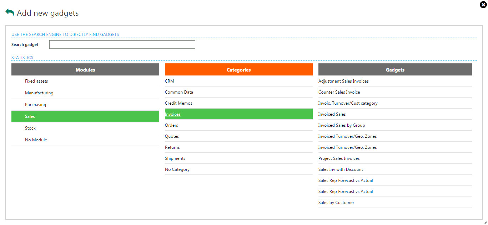Click the green back arrow icon
Image resolution: width=488 pixels, height=225 pixels.
[10, 12]
